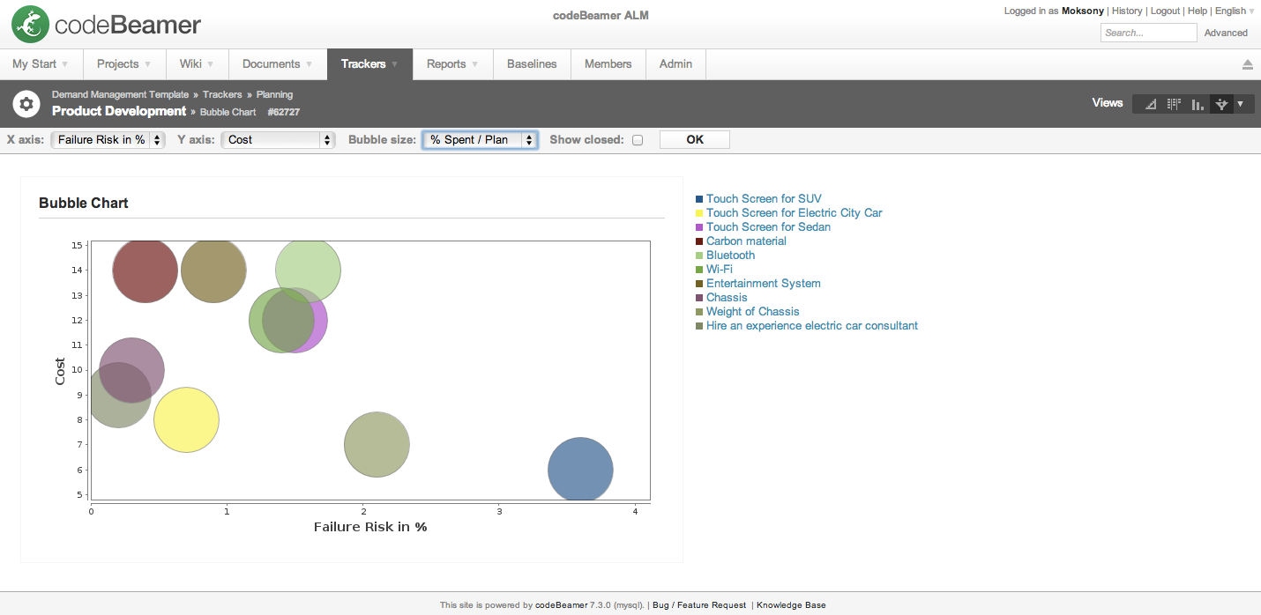Switch to the card board view icon
Viewport: 1261px width, 615px height.
1174,104
